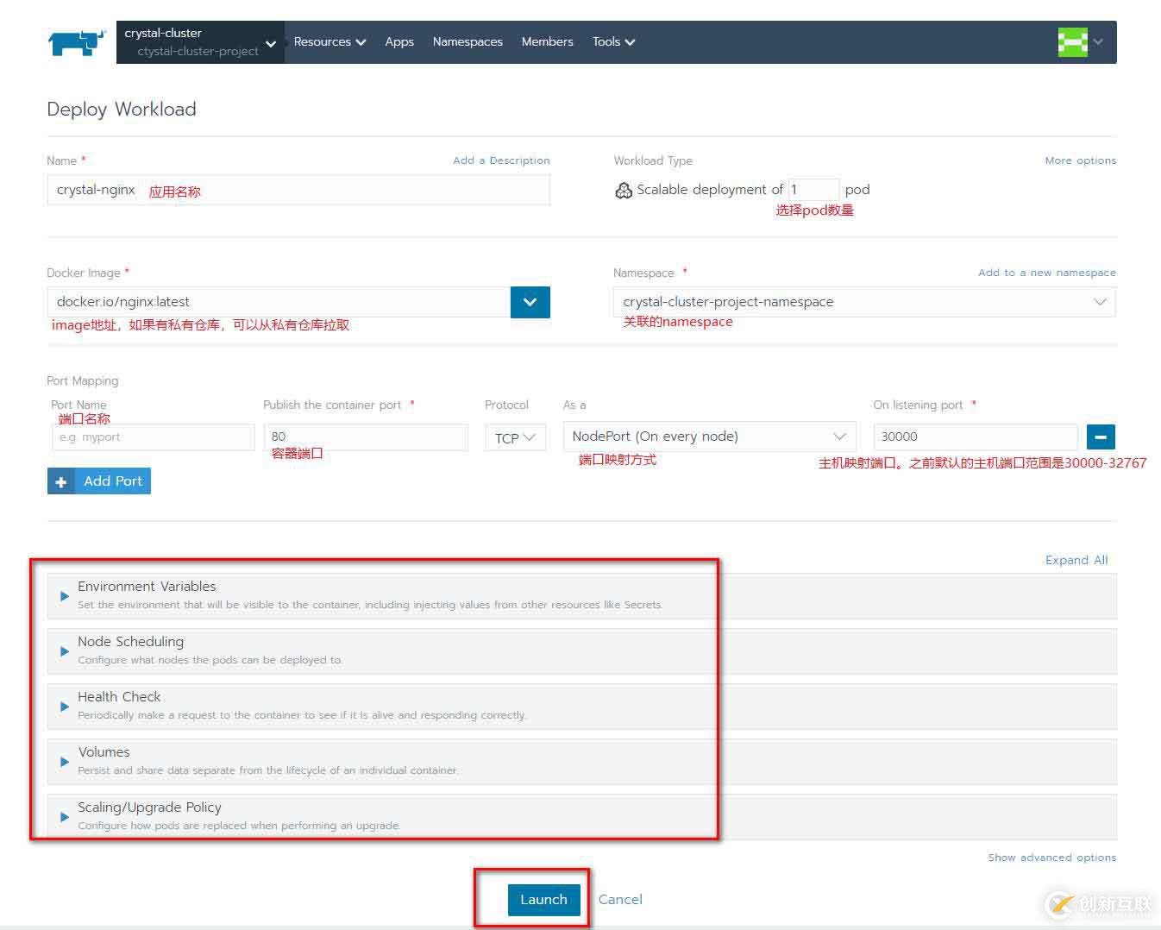The image size is (1161, 930).
Task: Open the TCP protocol dropdown
Action: point(515,437)
